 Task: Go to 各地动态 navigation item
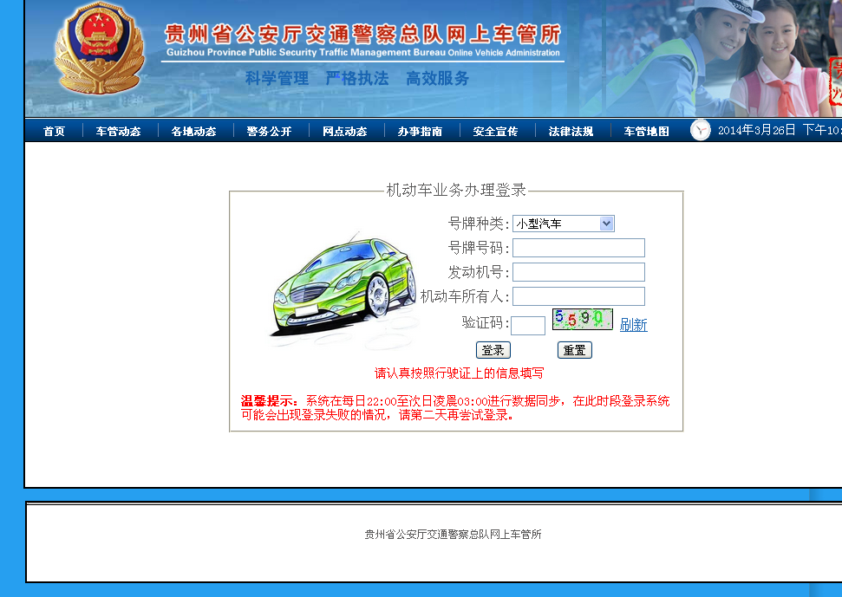pyautogui.click(x=193, y=132)
